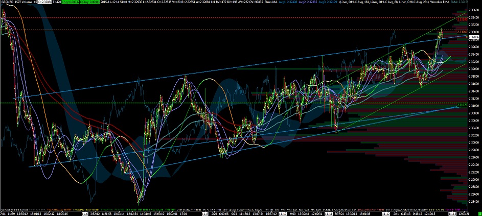Screen dimensions: 482x216
Task: Click the 12:03:21 time label at axis end
Action: pos(464,213)
